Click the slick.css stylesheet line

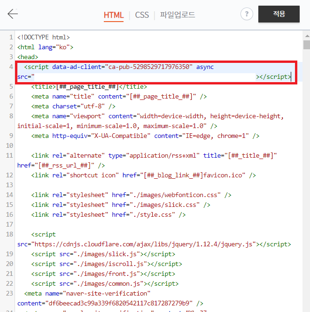pos(121,205)
